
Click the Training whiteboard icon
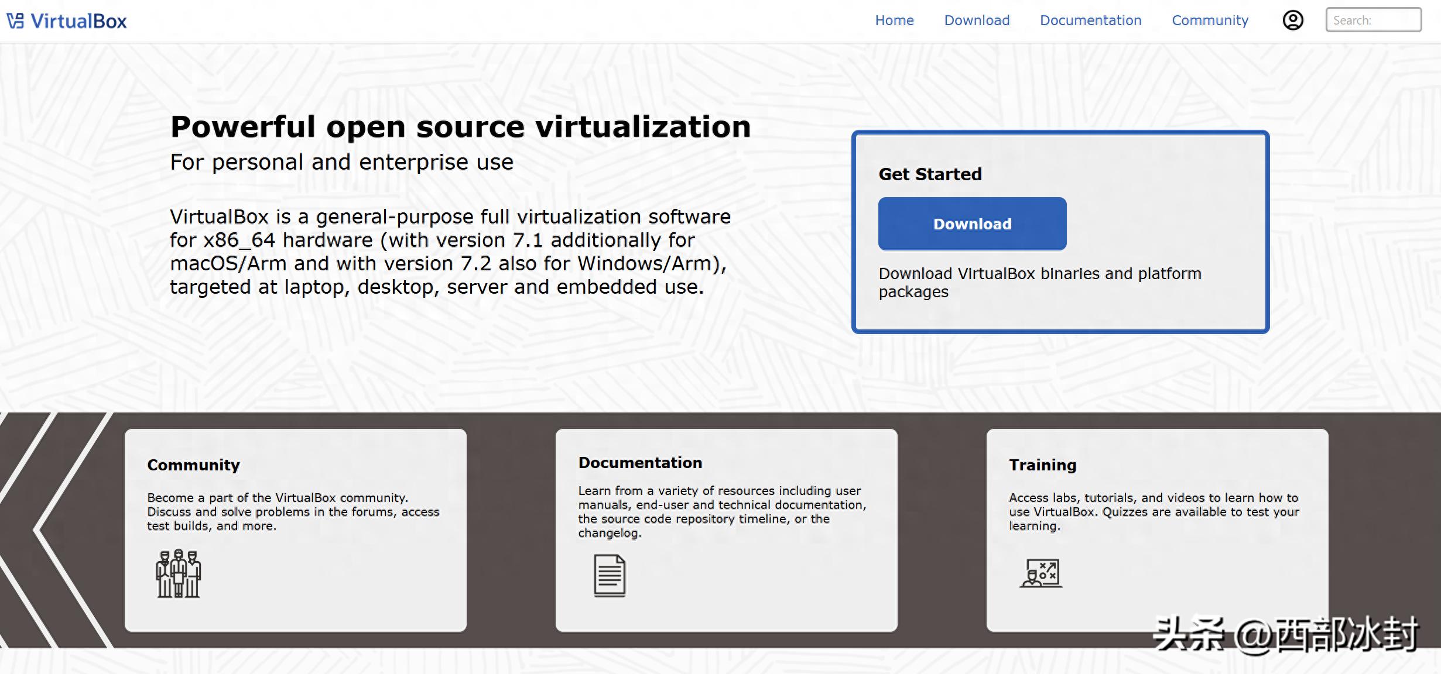pos(1041,573)
